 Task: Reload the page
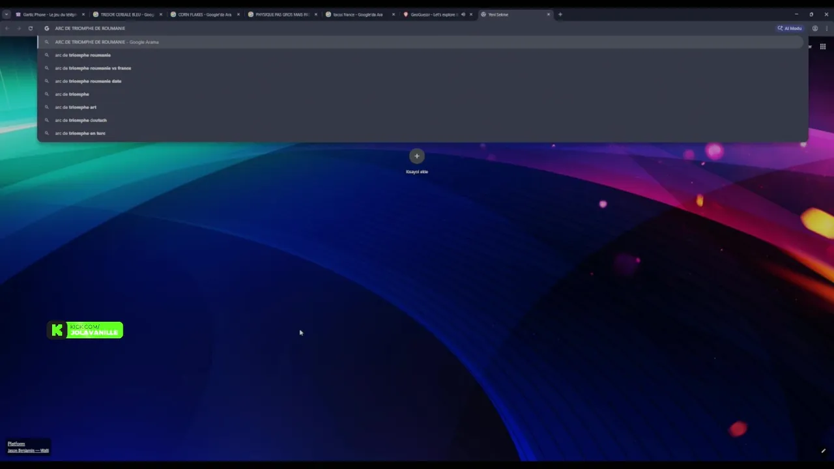coord(30,28)
